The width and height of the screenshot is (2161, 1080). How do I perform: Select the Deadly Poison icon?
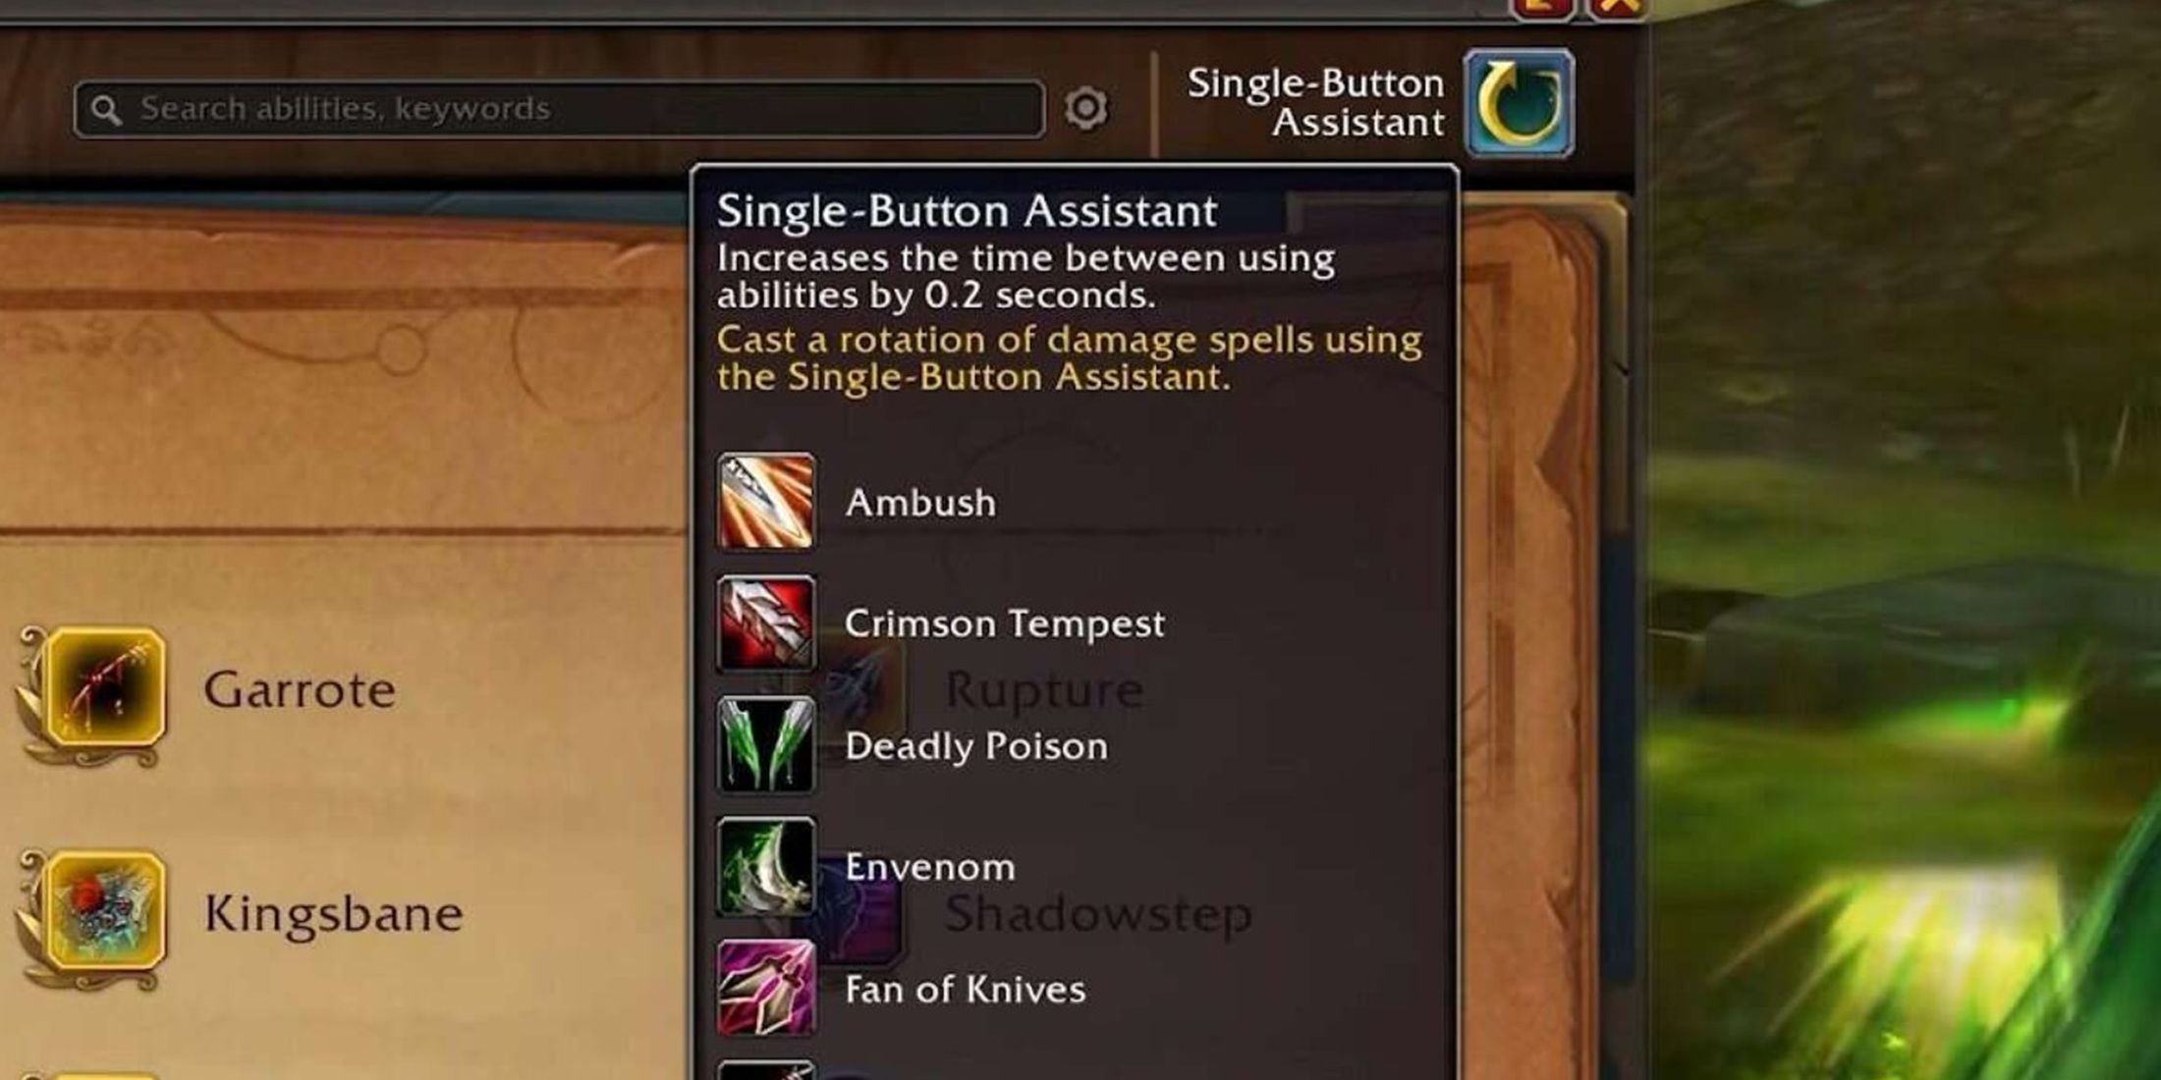pyautogui.click(x=766, y=745)
